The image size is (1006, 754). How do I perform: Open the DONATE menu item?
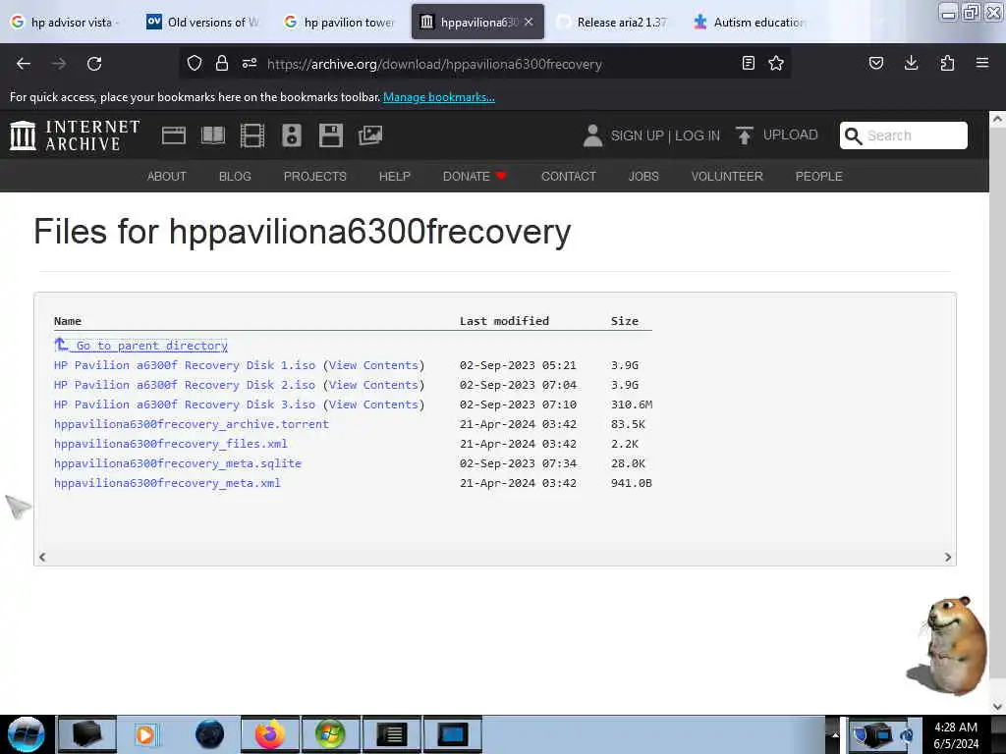(x=475, y=177)
